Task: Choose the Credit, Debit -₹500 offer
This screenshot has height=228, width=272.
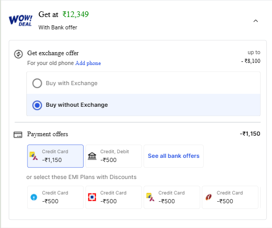Action: tap(114, 156)
